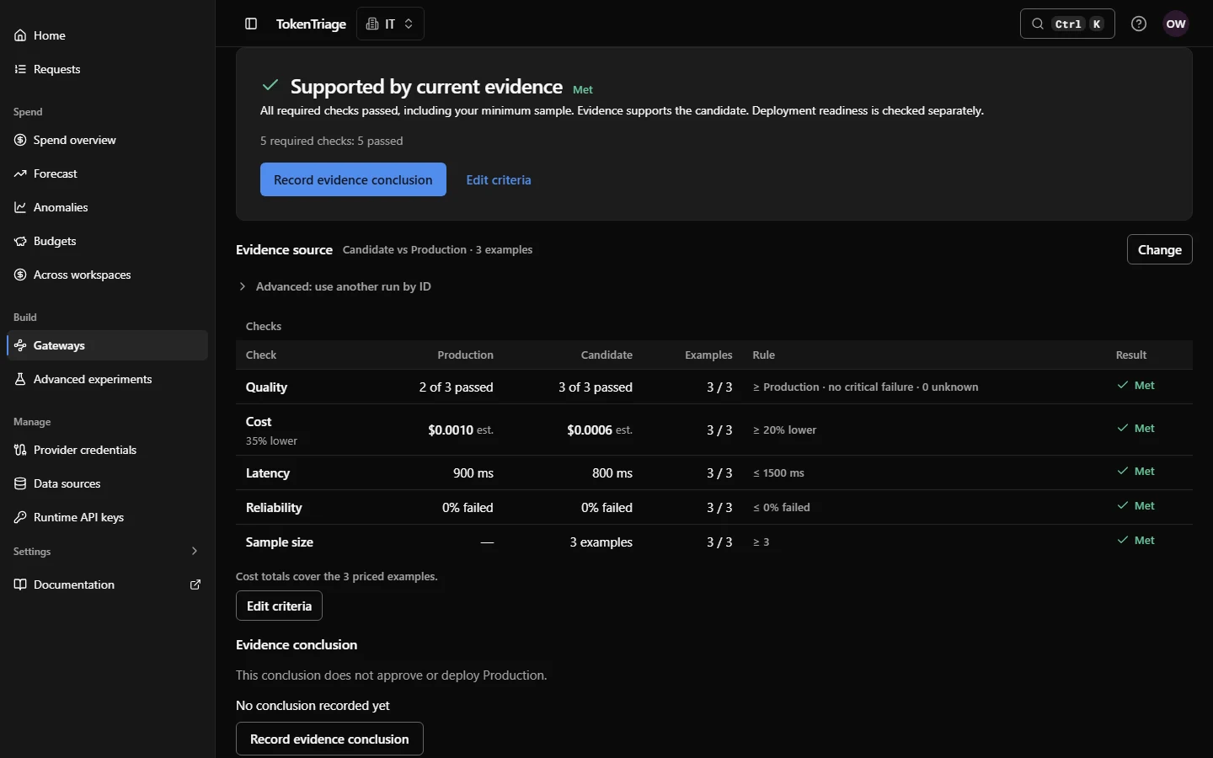Open Forecast trend icon
1213x758 pixels.
[x=20, y=173]
